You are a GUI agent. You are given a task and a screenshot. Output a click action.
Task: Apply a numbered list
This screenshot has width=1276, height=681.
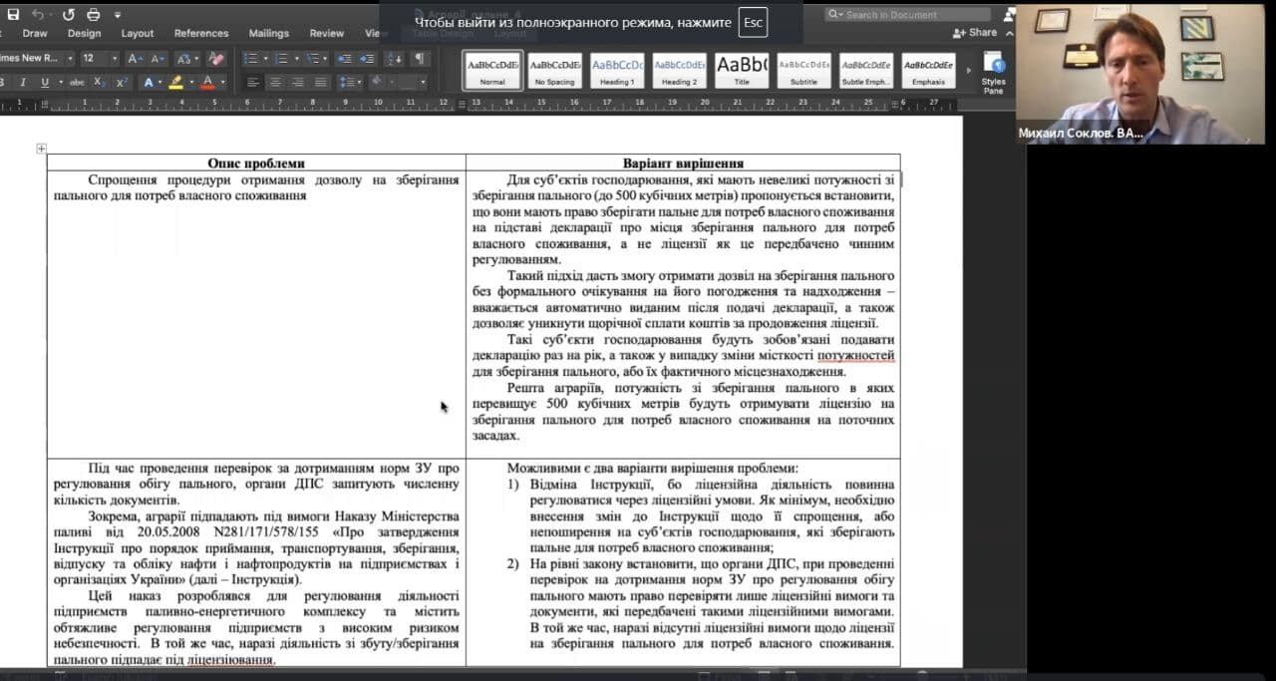pyautogui.click(x=282, y=58)
